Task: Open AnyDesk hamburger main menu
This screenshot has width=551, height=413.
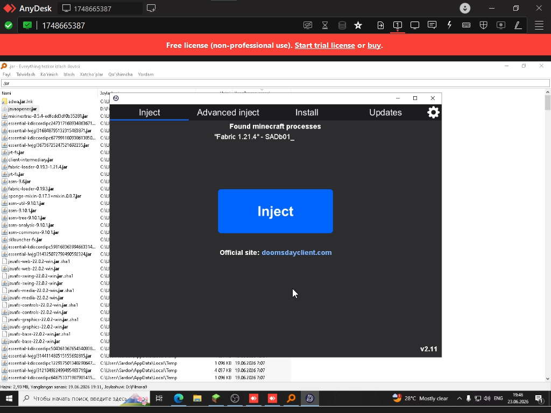Action: [x=539, y=25]
